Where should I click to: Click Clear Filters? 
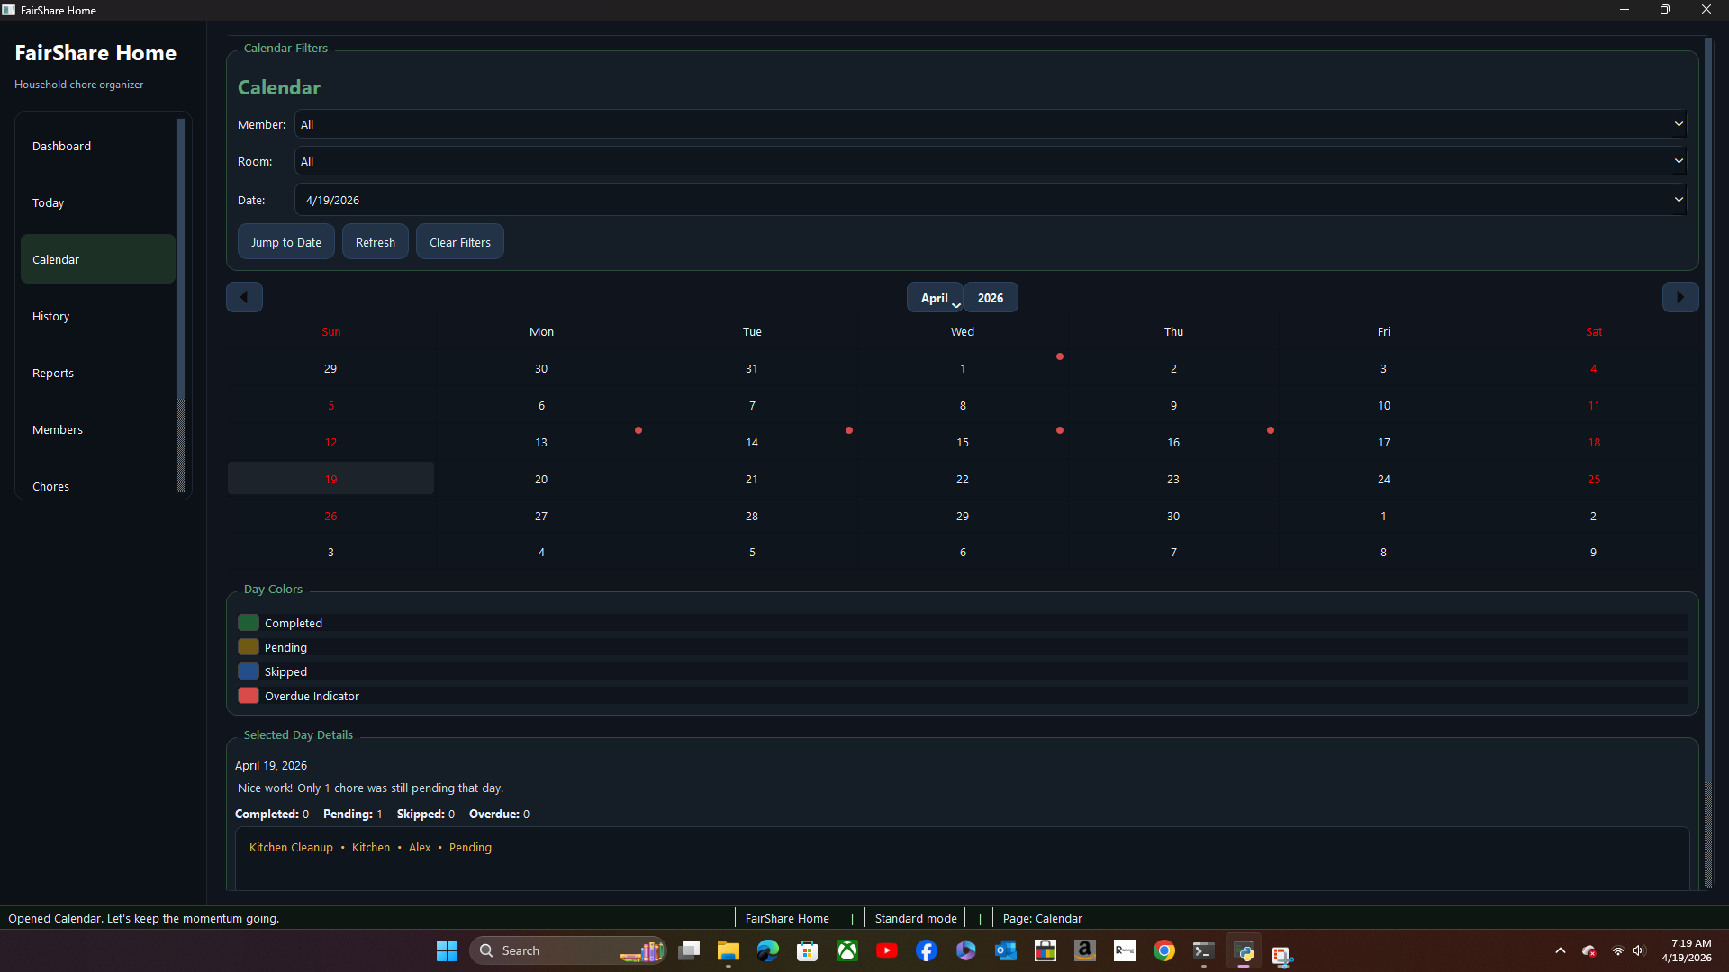(x=459, y=241)
